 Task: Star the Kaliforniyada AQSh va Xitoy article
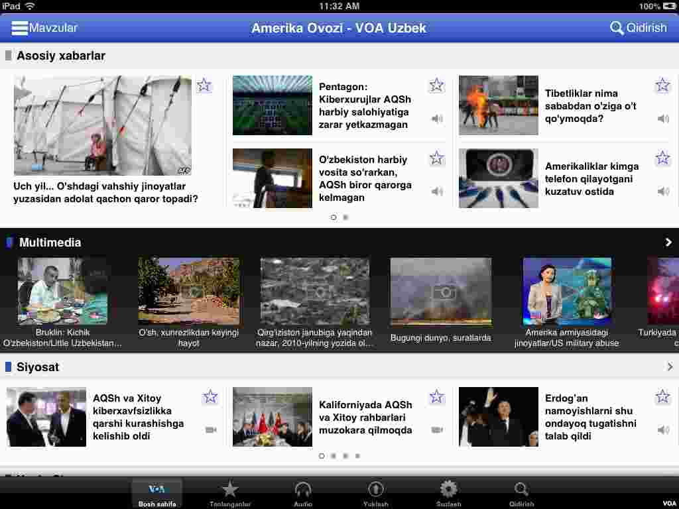(x=436, y=396)
